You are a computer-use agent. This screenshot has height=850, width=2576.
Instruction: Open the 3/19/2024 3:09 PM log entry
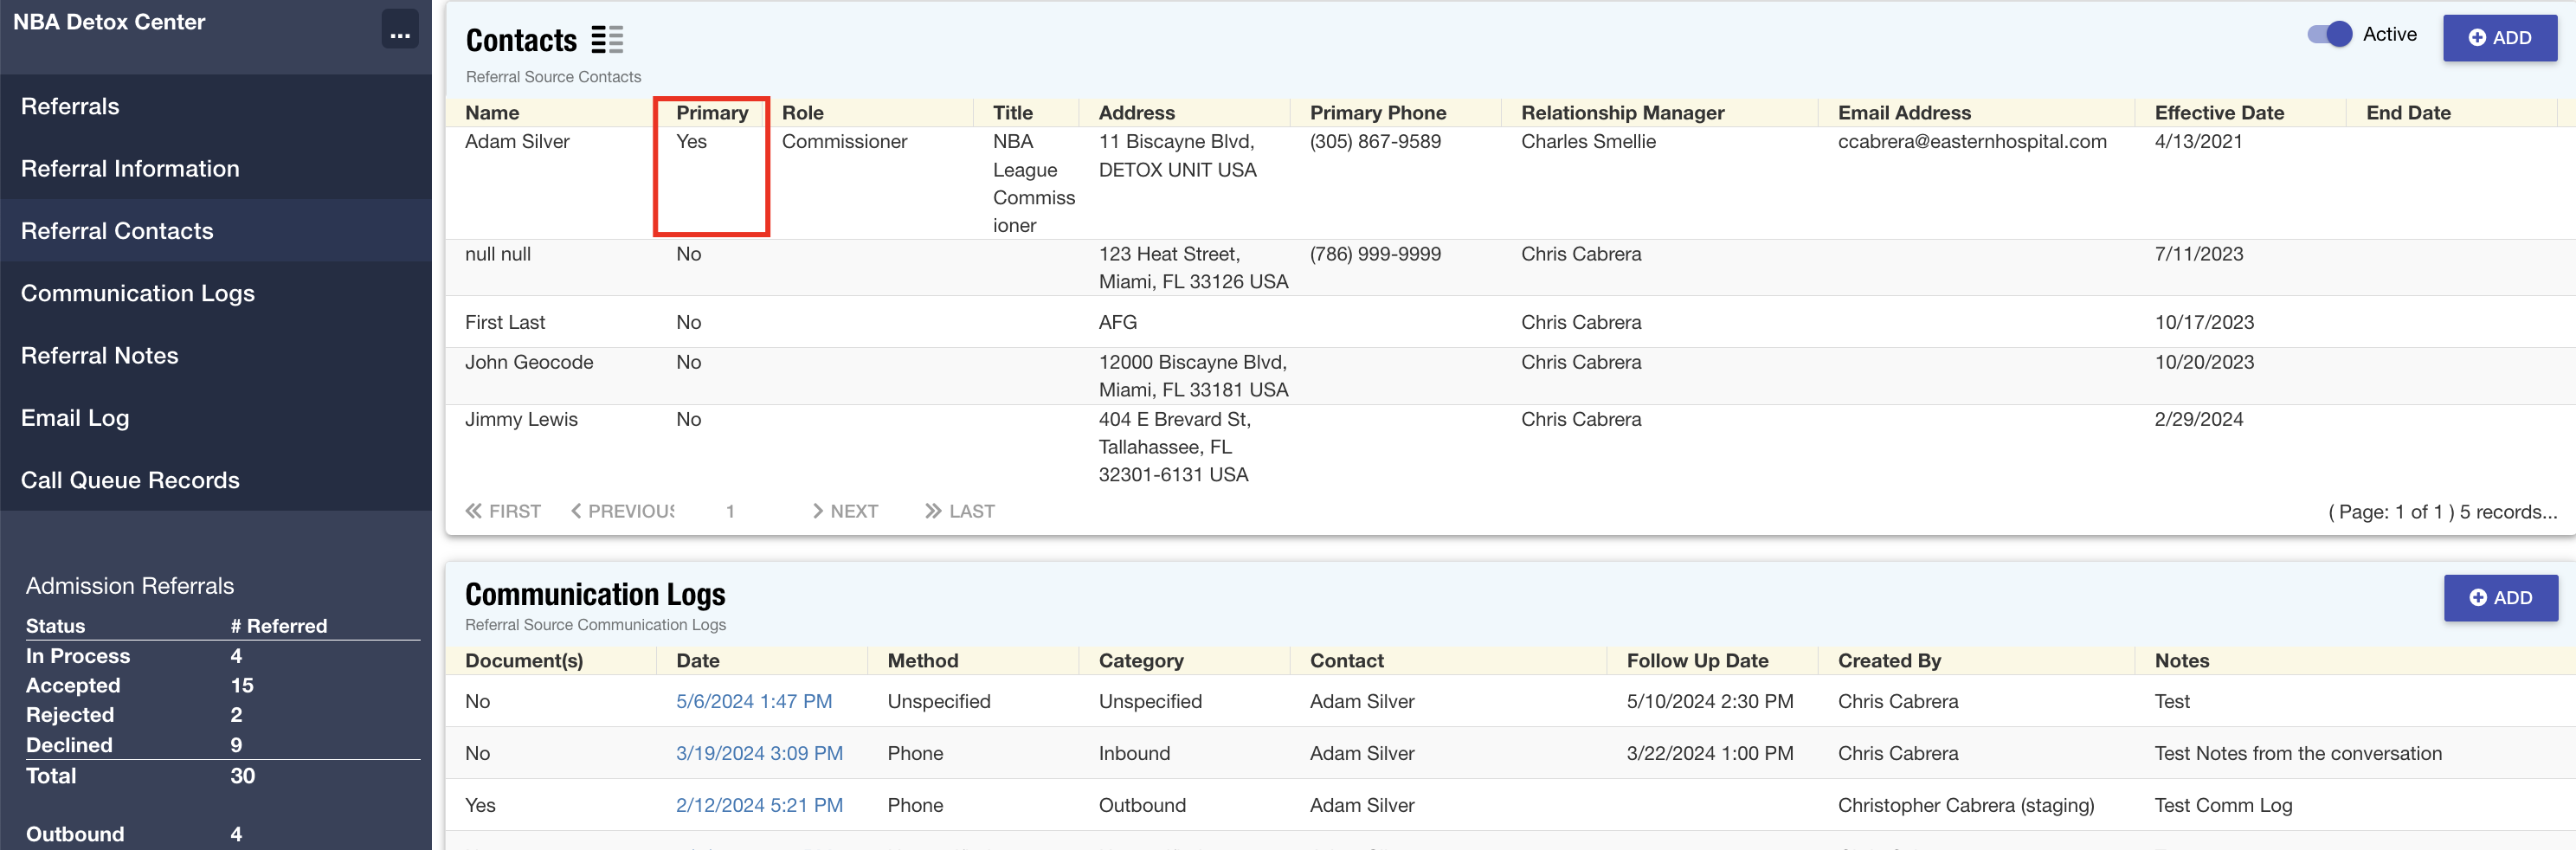pyautogui.click(x=759, y=753)
